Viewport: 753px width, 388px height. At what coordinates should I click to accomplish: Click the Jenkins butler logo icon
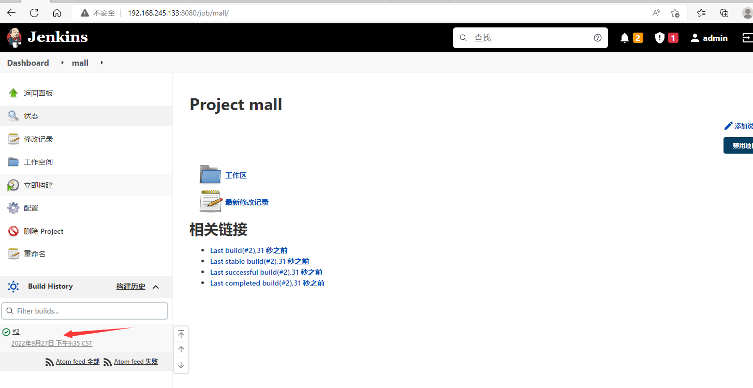[14, 38]
